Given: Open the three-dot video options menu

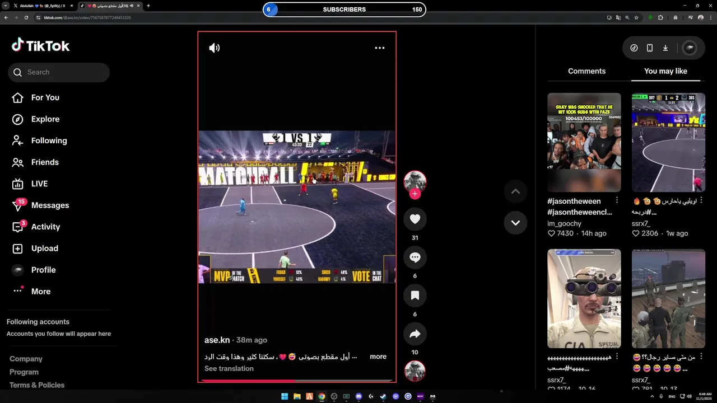Looking at the screenshot, I should tap(380, 48).
